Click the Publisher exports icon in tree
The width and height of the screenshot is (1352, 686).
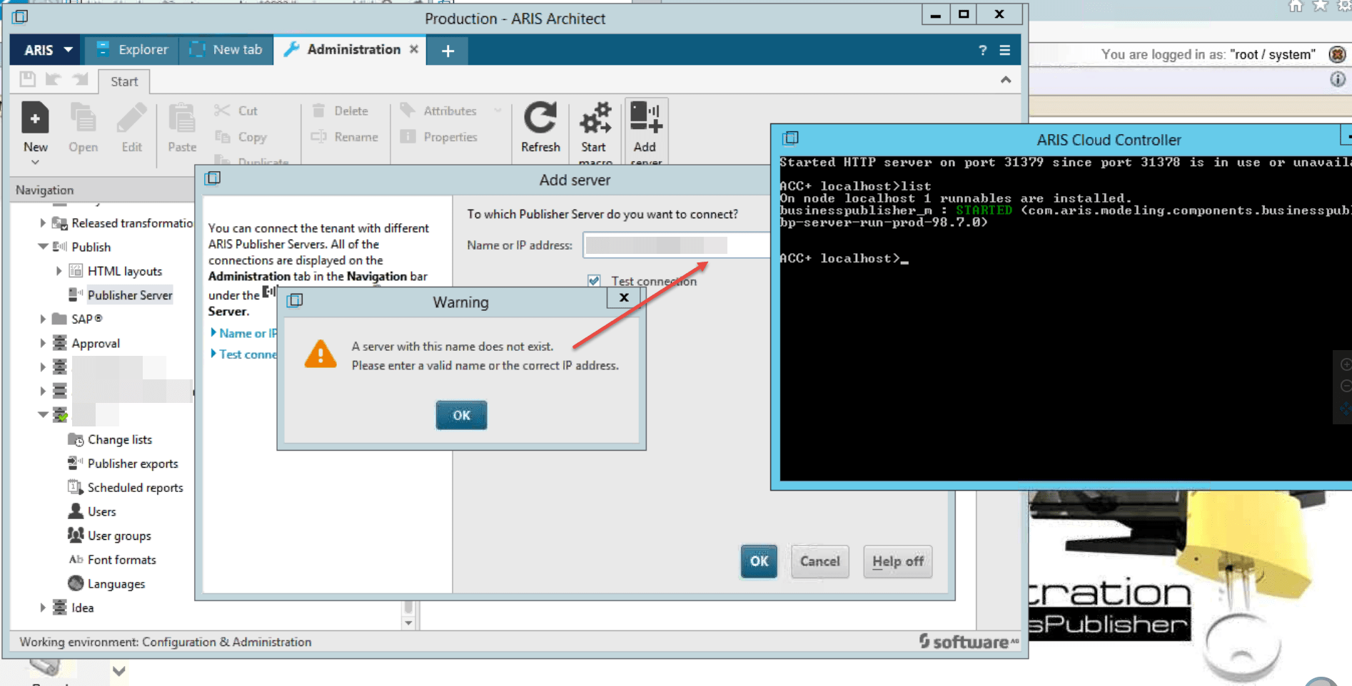tap(76, 463)
